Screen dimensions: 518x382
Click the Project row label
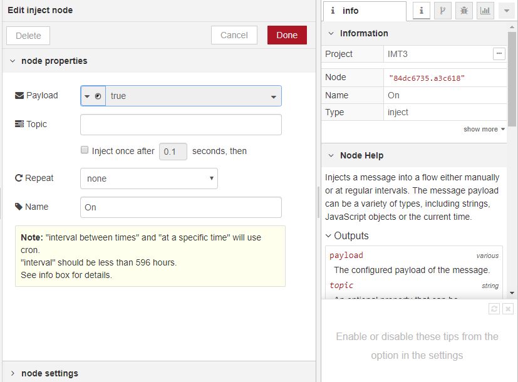339,54
